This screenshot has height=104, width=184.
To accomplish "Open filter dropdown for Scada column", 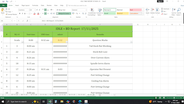I will (22, 42).
